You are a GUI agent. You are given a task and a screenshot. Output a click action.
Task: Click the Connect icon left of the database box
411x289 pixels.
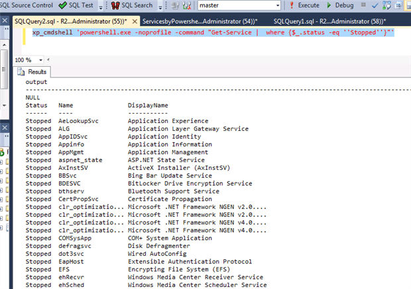pos(175,5)
